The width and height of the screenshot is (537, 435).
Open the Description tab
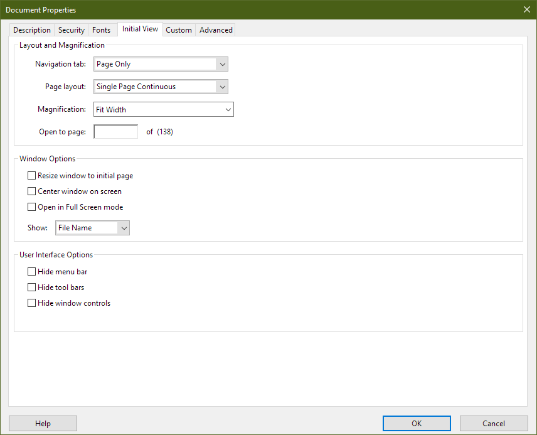(x=32, y=30)
